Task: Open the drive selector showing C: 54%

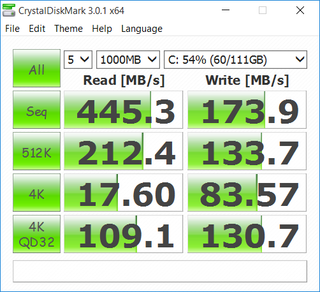Action: 235,59
